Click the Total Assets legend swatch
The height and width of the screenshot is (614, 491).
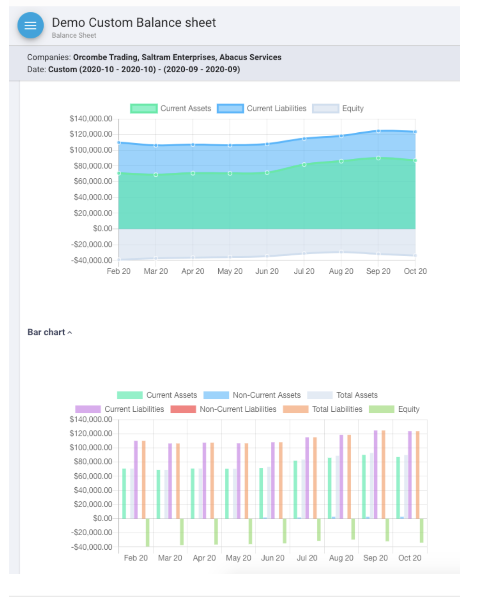click(320, 395)
